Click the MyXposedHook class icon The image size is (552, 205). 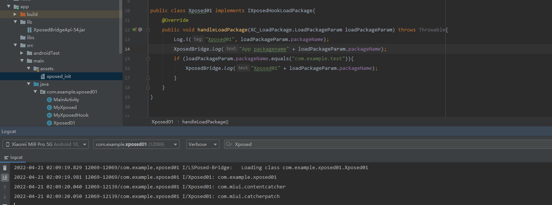pos(49,115)
